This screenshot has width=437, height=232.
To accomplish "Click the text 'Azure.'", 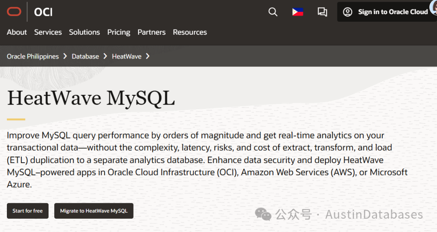I will [19, 184].
